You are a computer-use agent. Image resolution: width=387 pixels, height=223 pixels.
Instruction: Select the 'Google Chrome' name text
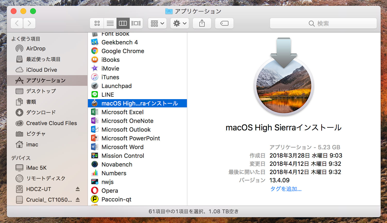coord(123,51)
